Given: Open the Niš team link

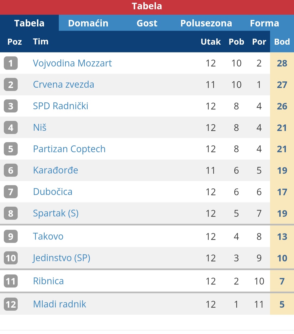Looking at the screenshot, I should point(40,127).
